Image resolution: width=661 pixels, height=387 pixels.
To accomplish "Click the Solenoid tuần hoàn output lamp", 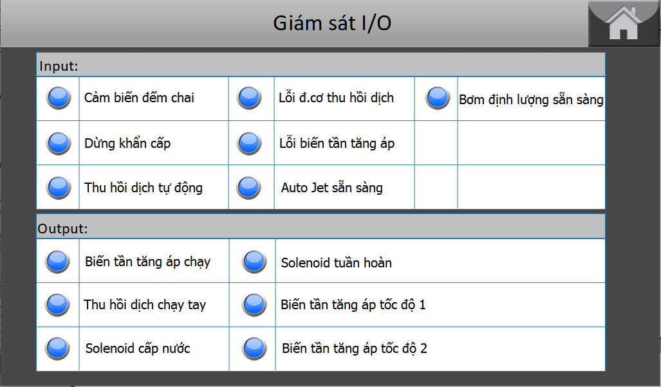I will click(254, 262).
